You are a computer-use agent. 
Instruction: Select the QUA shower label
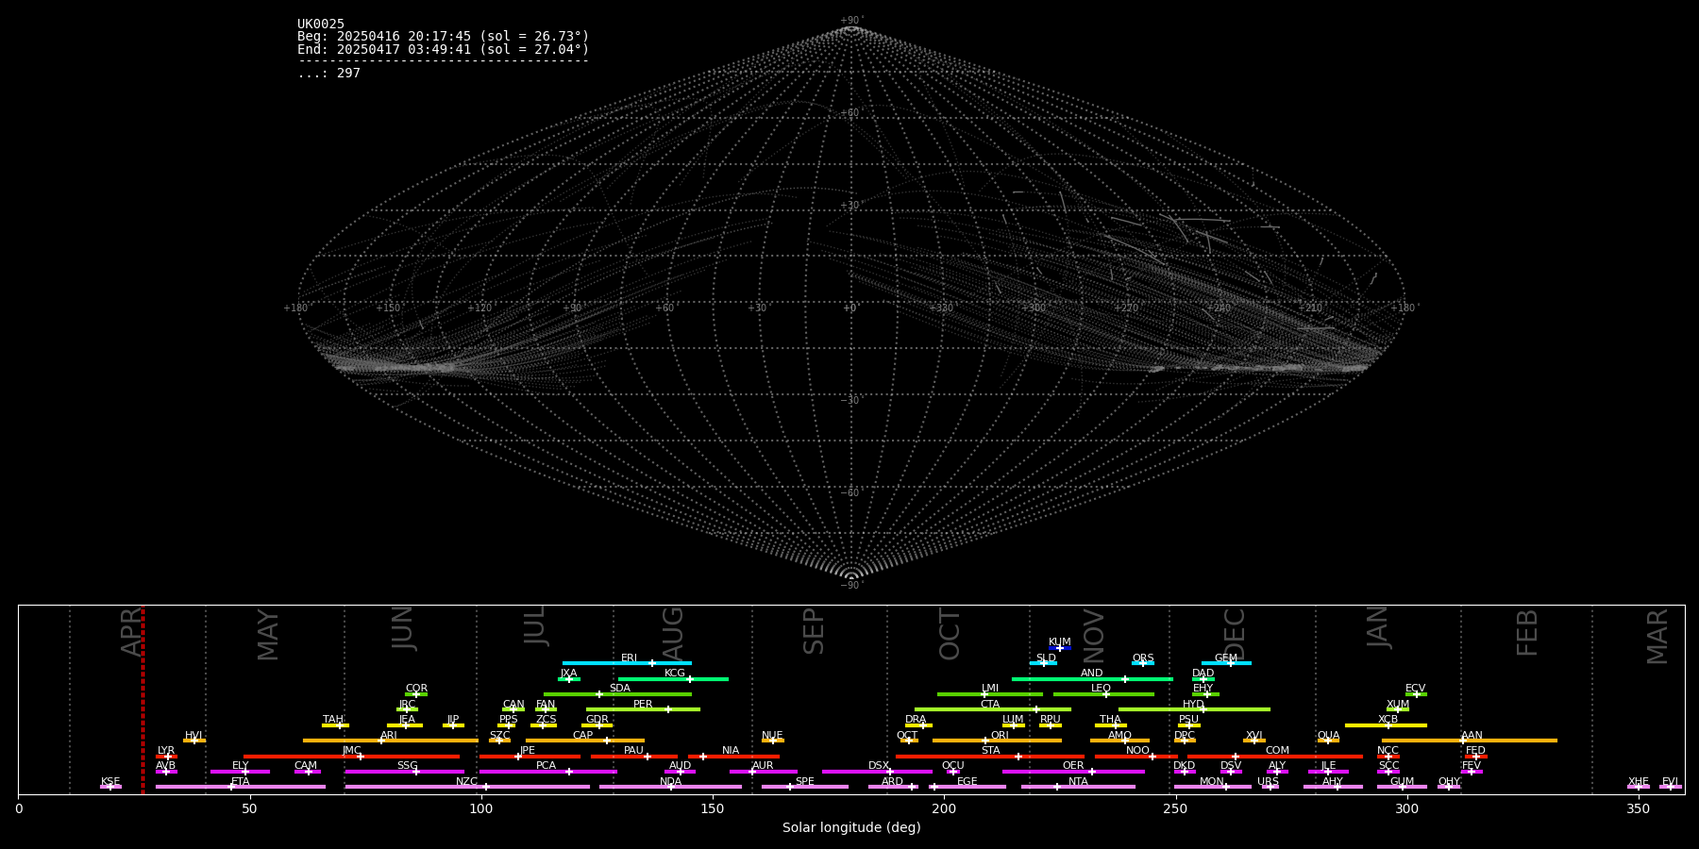pyautogui.click(x=1329, y=736)
